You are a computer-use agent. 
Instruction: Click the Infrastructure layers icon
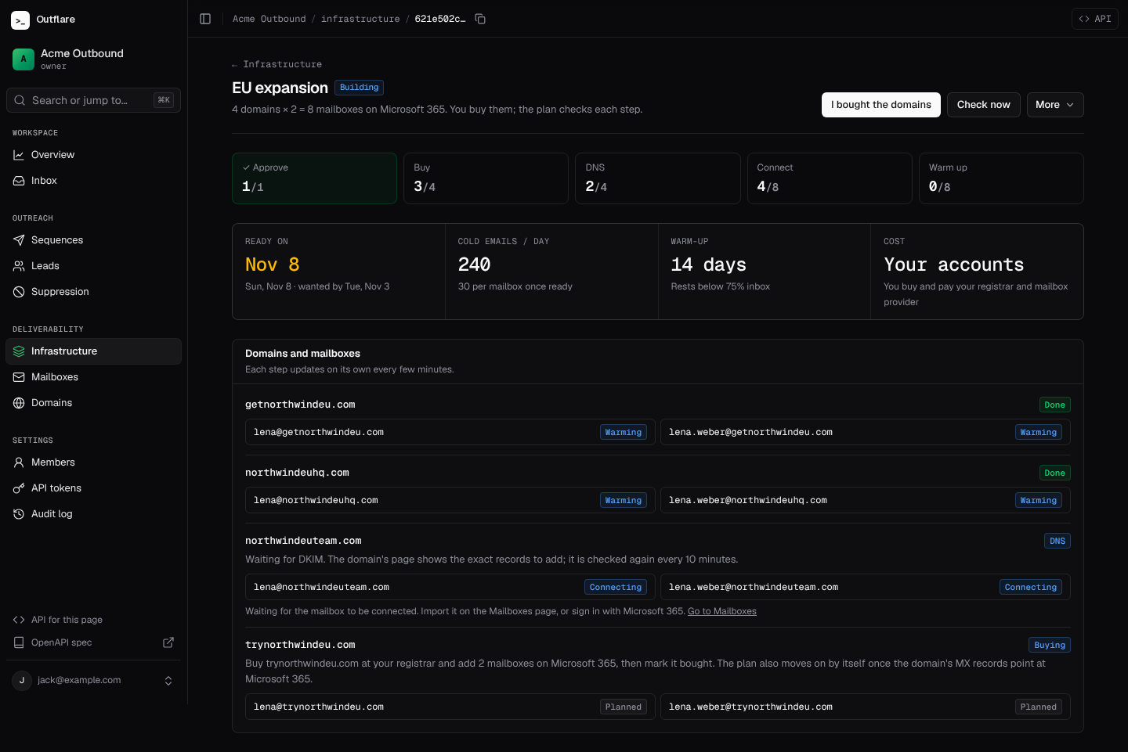pos(19,351)
